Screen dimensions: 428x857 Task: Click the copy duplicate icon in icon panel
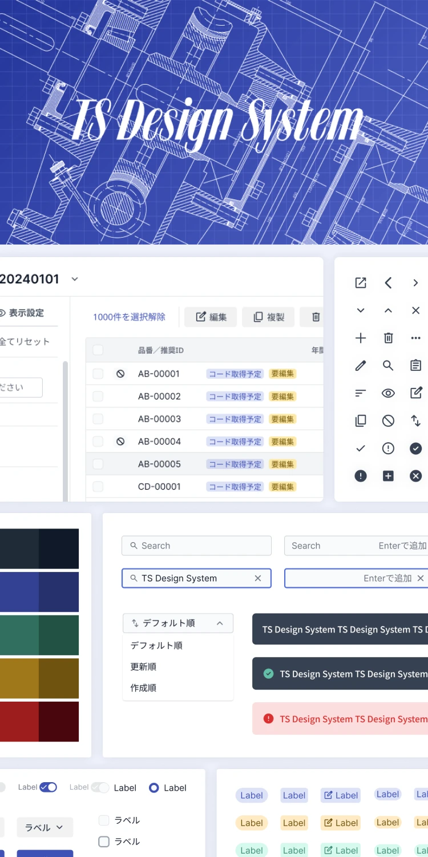361,421
